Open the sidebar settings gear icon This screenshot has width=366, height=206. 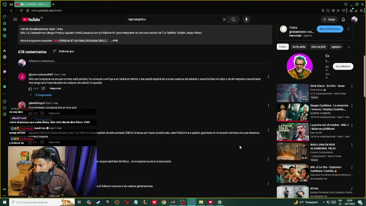click(x=5, y=114)
